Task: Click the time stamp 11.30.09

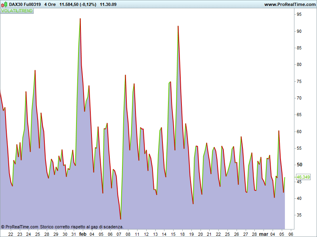Action: click(x=108, y=4)
